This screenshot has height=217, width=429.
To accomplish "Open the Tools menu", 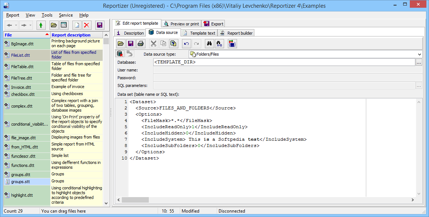I will coord(47,15).
